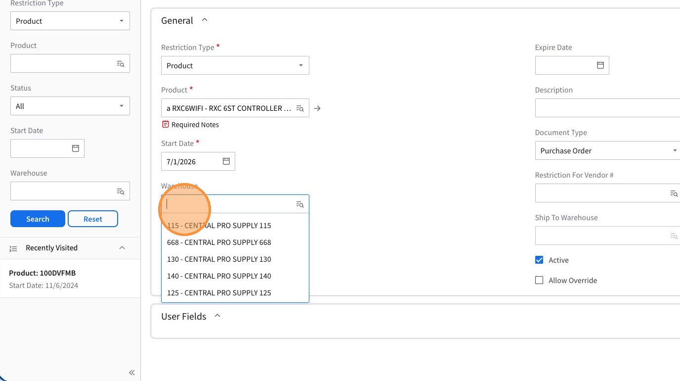Click the Required Notes label

pos(195,125)
